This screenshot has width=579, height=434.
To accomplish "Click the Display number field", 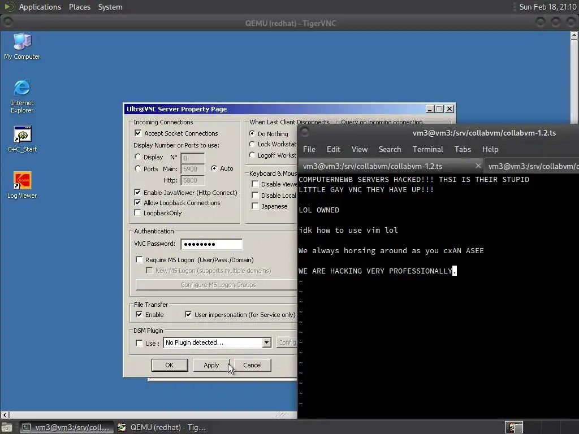I will coord(193,158).
